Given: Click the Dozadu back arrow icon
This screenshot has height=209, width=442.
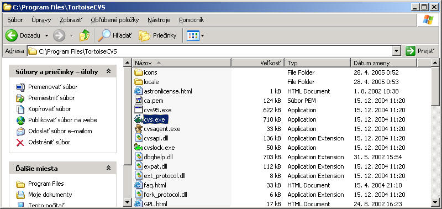Looking at the screenshot, I should click(x=11, y=35).
